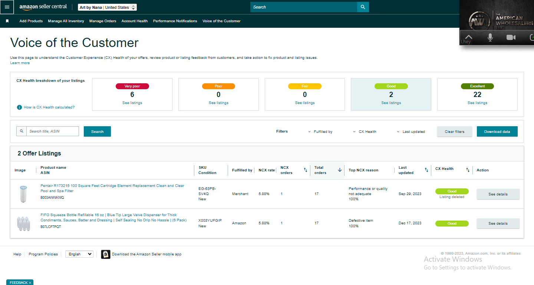Open the Pentair pool filter product thumbnail

(23, 194)
